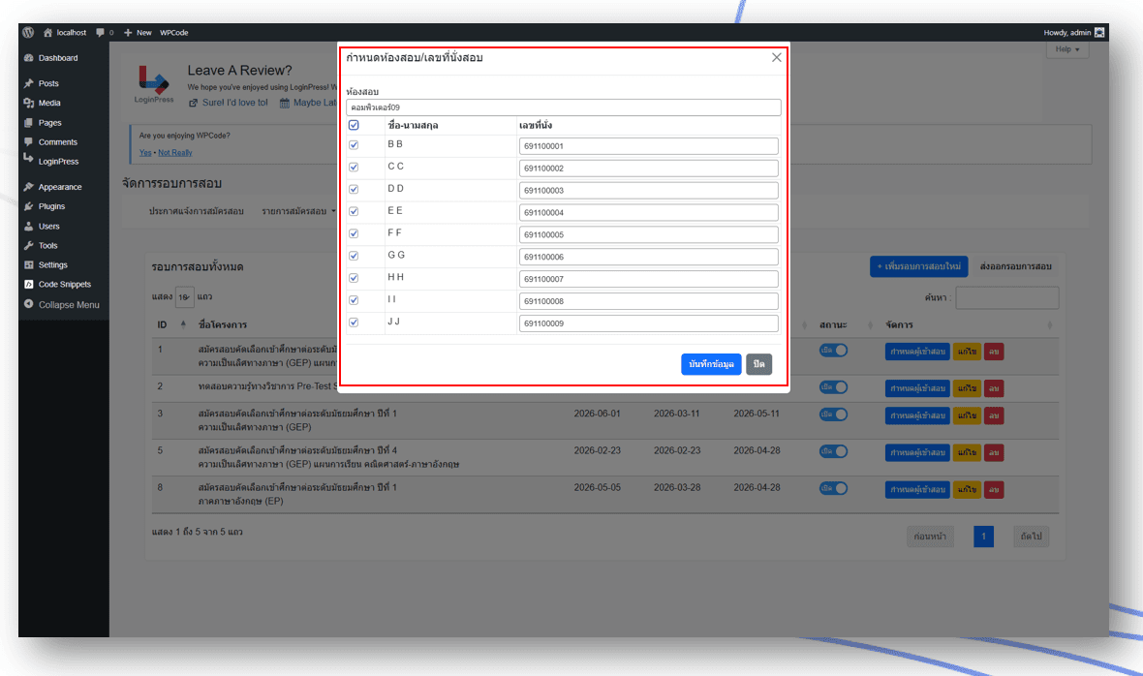This screenshot has width=1143, height=676.
Task: Open the WPCode item in admin bar
Action: tap(174, 32)
